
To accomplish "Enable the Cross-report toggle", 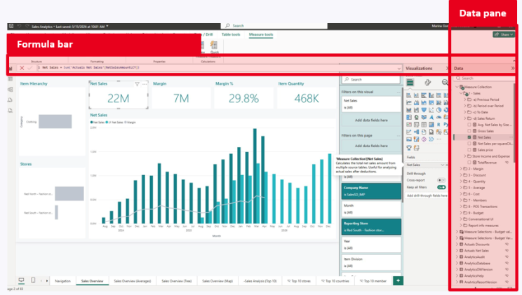I will pos(441,180).
